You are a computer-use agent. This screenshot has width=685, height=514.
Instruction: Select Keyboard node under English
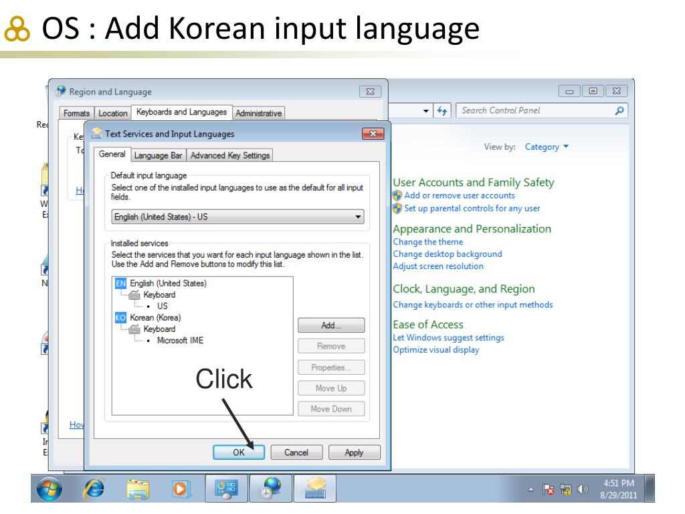pyautogui.click(x=159, y=294)
